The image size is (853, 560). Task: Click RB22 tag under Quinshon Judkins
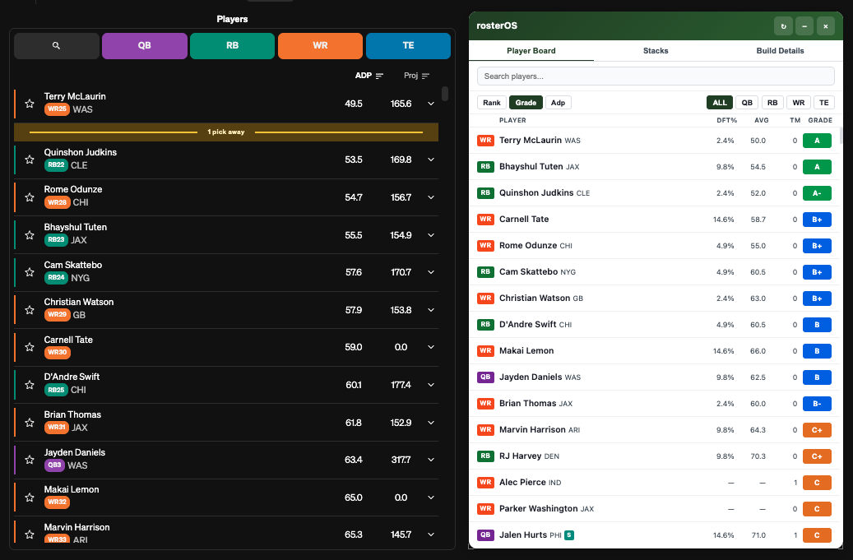point(56,164)
